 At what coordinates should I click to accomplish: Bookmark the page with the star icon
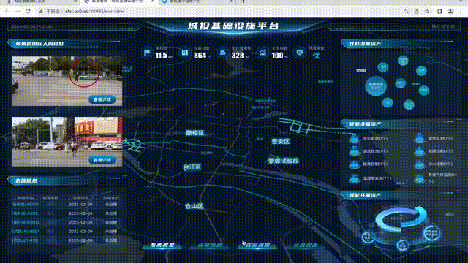click(x=427, y=12)
